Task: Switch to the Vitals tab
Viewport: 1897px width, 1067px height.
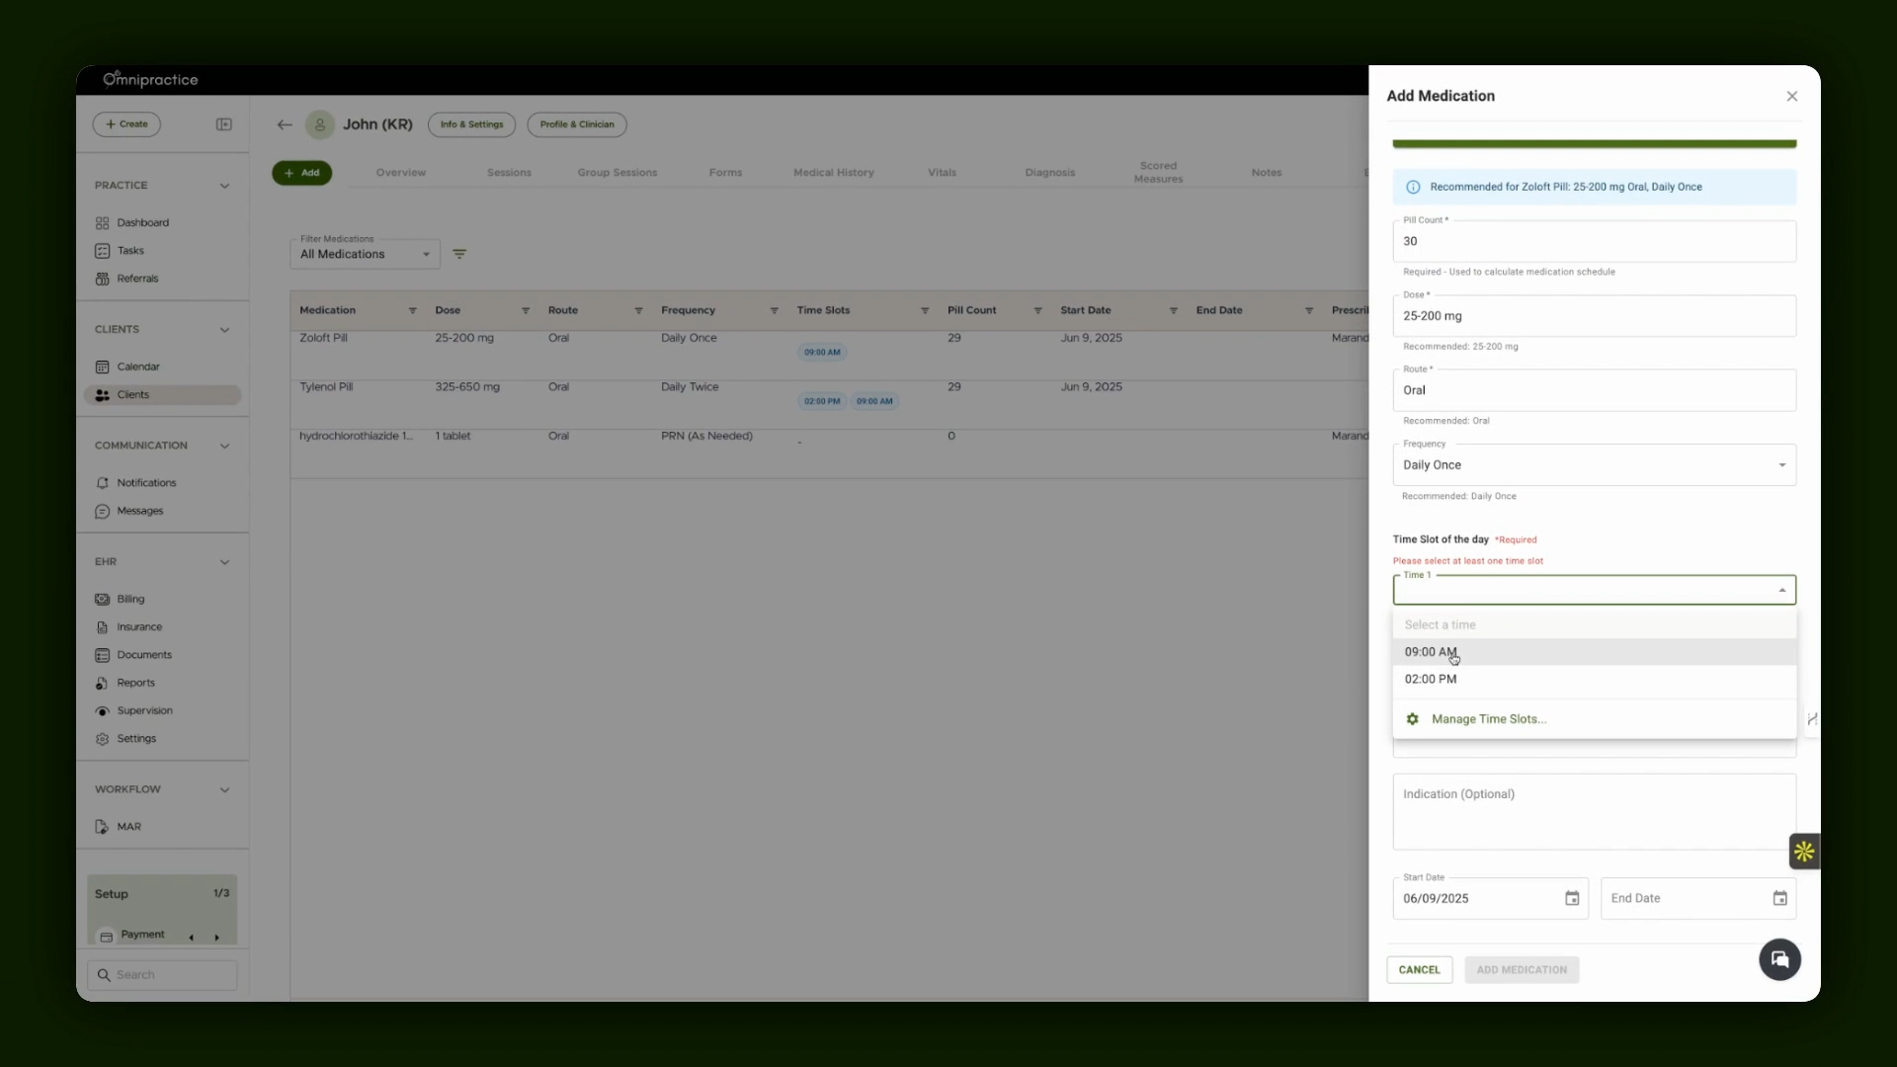Action: [x=942, y=172]
